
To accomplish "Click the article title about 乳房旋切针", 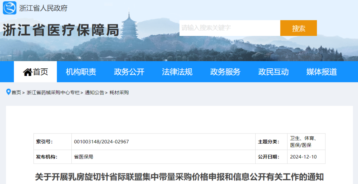I will tap(179, 177).
